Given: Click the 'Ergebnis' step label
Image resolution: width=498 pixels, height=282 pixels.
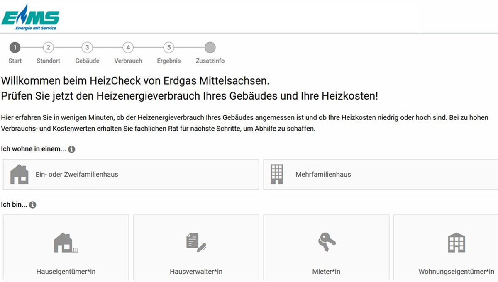Looking at the screenshot, I should 168,61.
